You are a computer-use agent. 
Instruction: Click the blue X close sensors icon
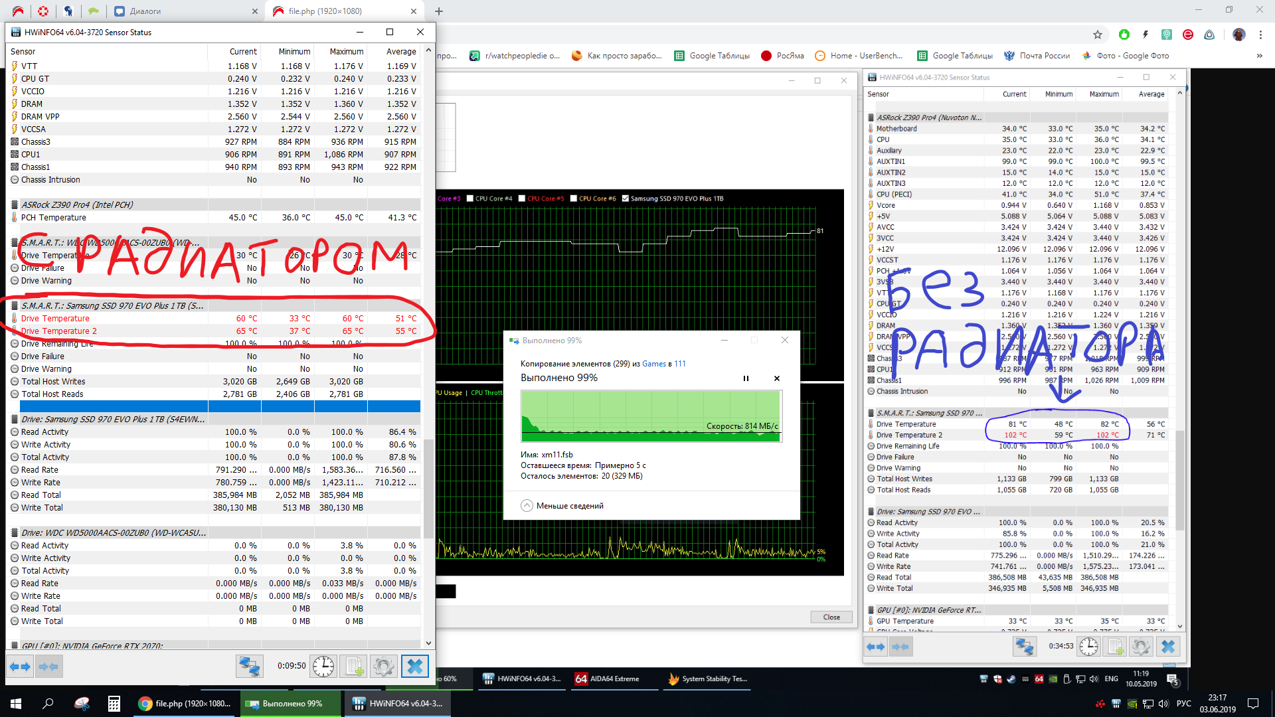(x=415, y=667)
